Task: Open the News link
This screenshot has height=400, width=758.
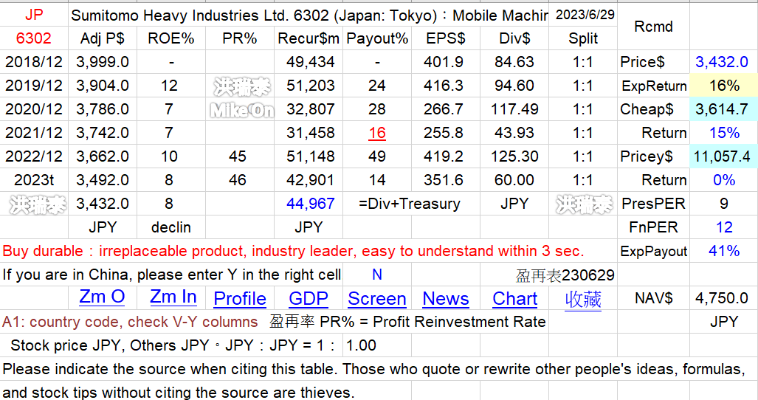Action: pyautogui.click(x=446, y=299)
